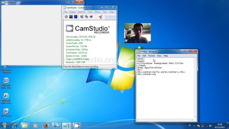This screenshot has height=129, width=229.
Task: Click Notepad vertical scrollbar up arrow
Action: click(x=195, y=59)
